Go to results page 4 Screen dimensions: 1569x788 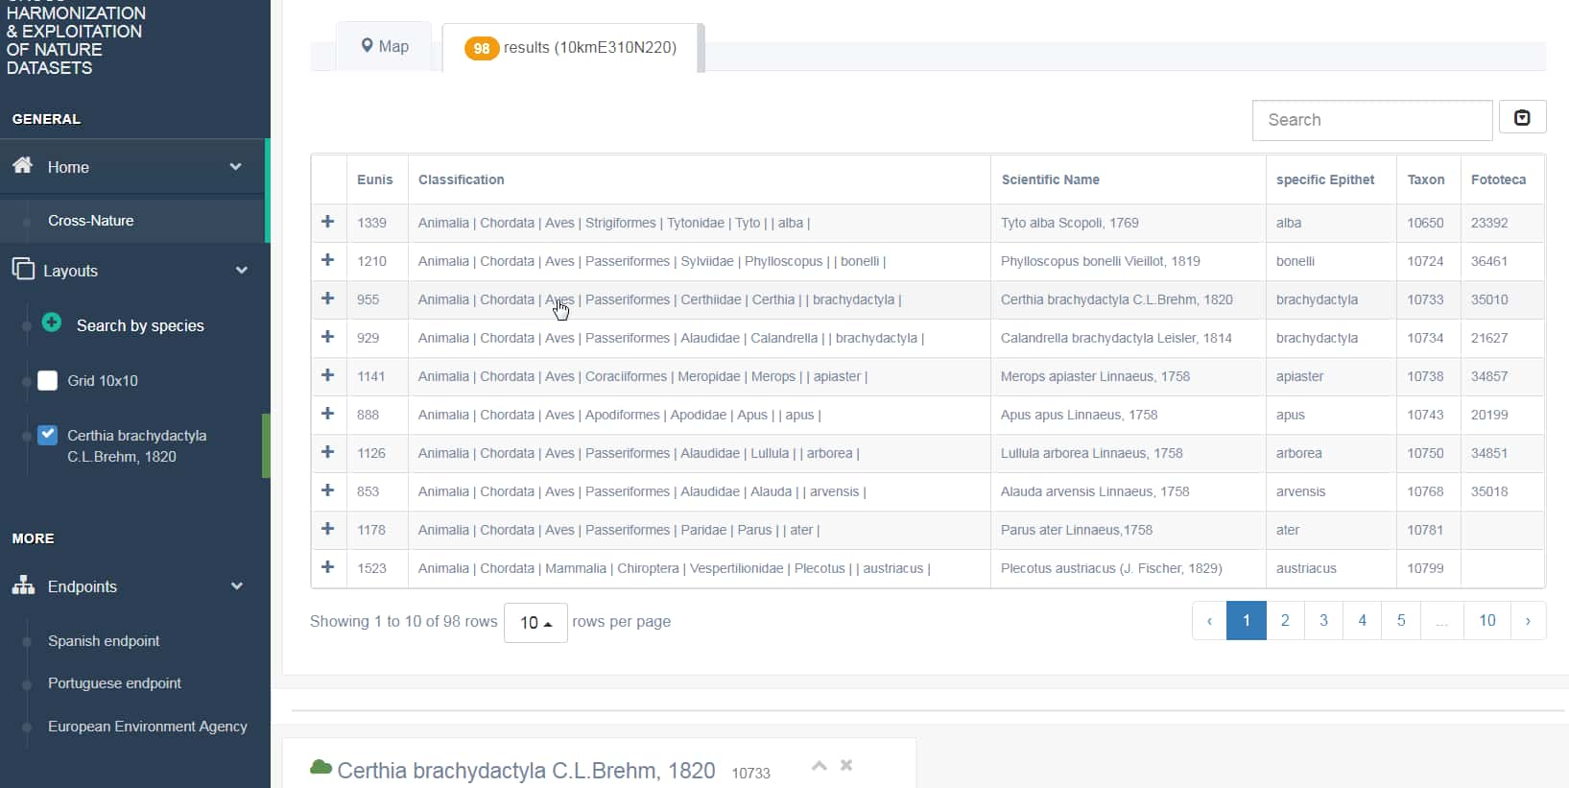[x=1362, y=620]
